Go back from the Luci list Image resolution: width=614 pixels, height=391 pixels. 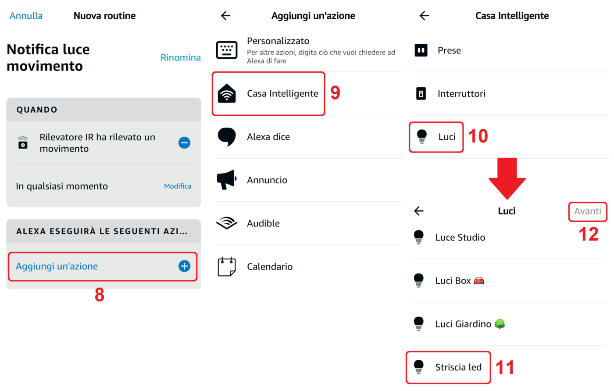pos(419,211)
